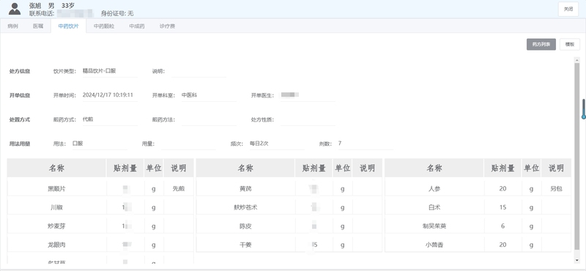The image size is (586, 271).
Task: Select the herb name 干姜
Action: [x=245, y=245]
